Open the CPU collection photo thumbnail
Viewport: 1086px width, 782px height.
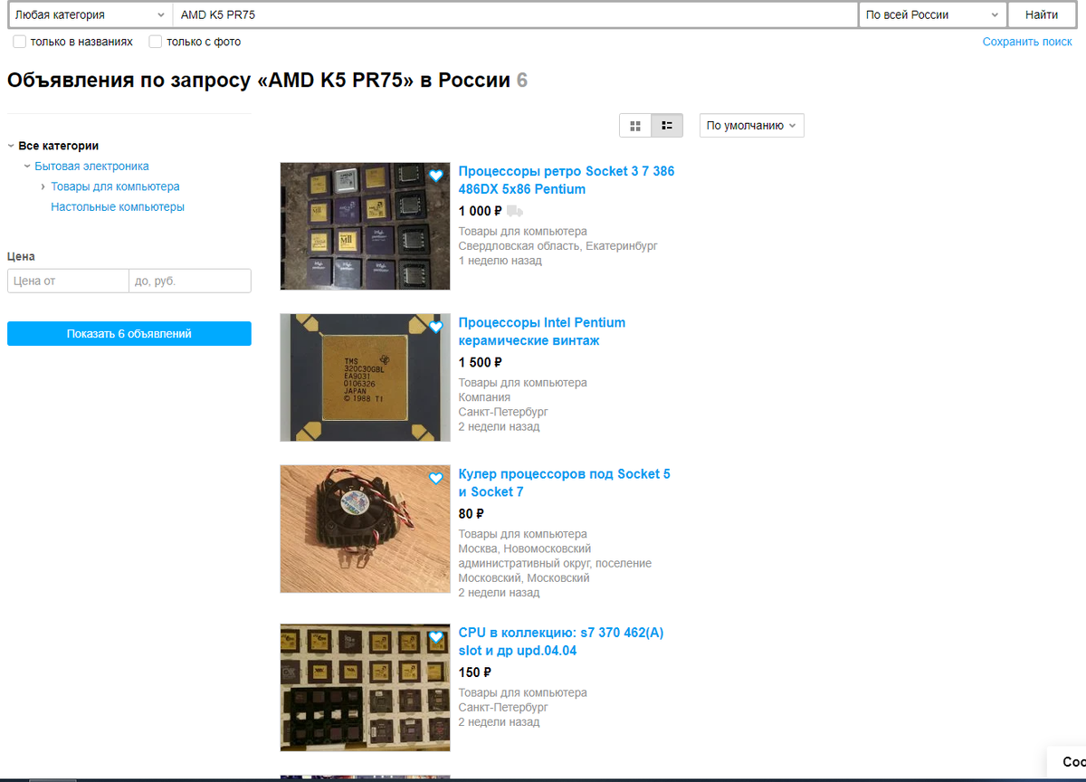point(365,688)
